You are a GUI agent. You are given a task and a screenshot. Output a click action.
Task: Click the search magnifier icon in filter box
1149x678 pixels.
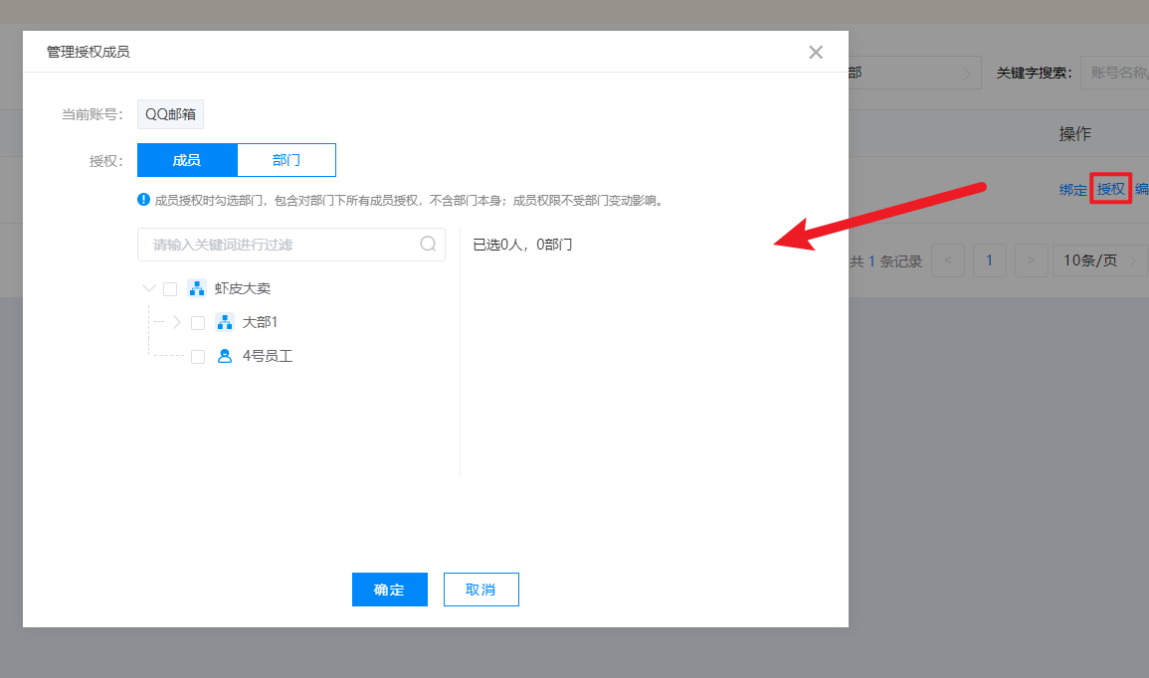429,245
